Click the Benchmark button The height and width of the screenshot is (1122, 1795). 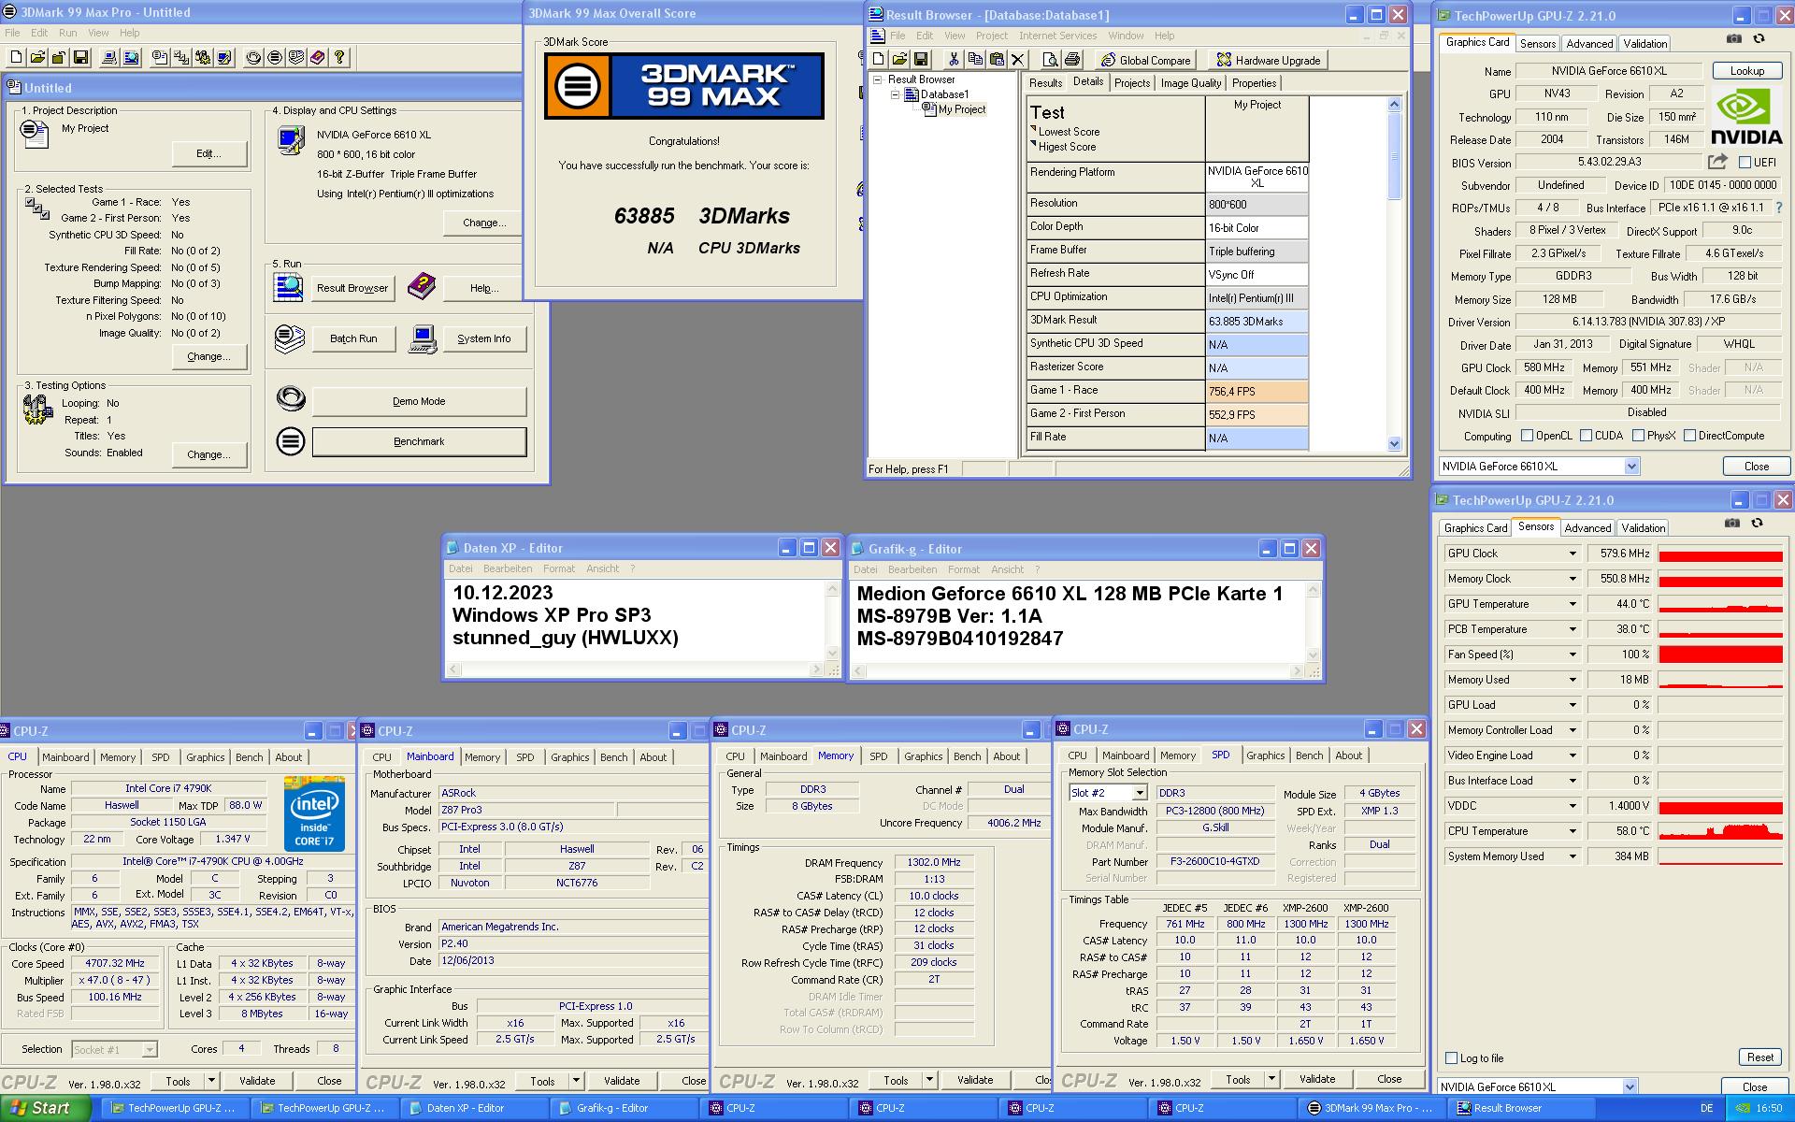419,441
